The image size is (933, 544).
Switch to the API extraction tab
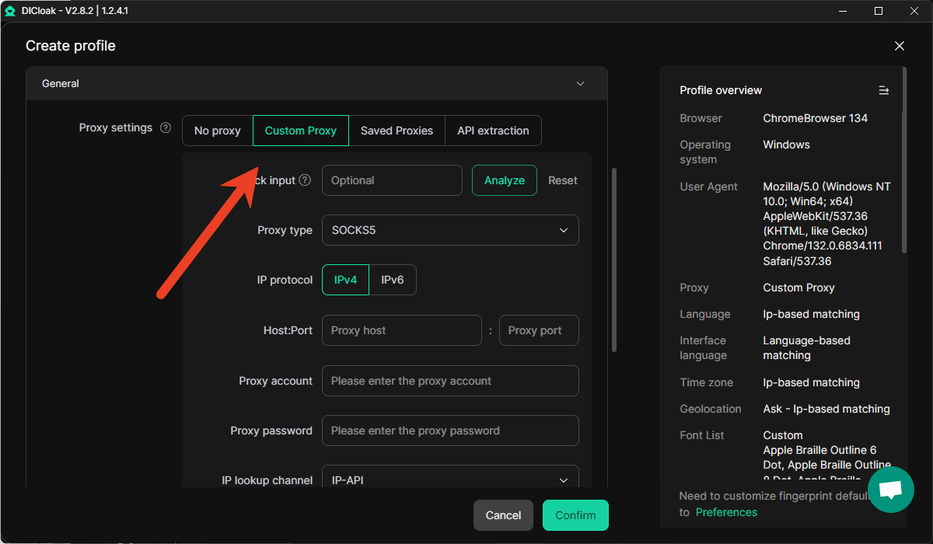point(493,131)
